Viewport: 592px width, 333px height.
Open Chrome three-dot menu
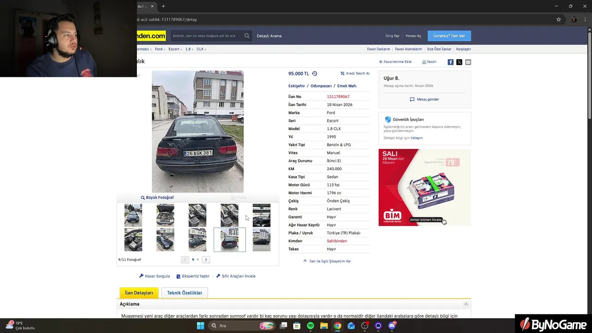tap(586, 19)
